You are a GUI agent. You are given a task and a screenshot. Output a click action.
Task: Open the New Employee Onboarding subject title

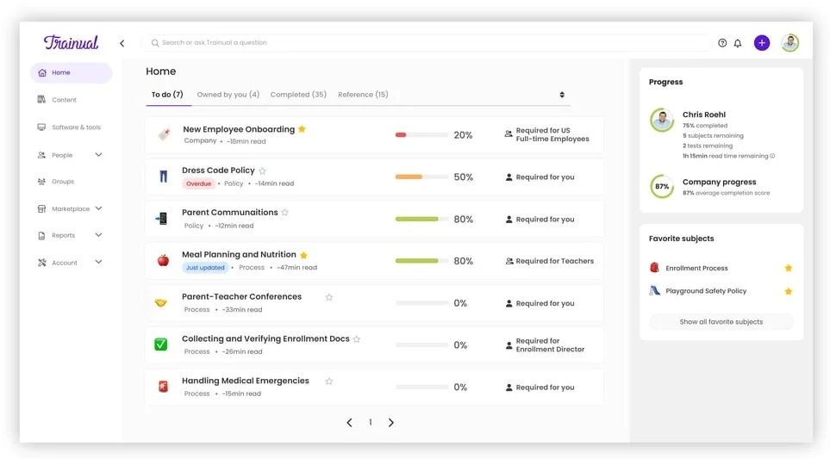point(239,129)
